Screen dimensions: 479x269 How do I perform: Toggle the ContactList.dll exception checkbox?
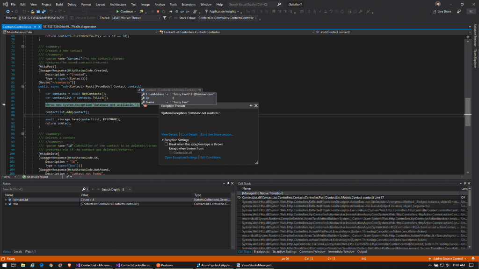pyautogui.click(x=171, y=152)
